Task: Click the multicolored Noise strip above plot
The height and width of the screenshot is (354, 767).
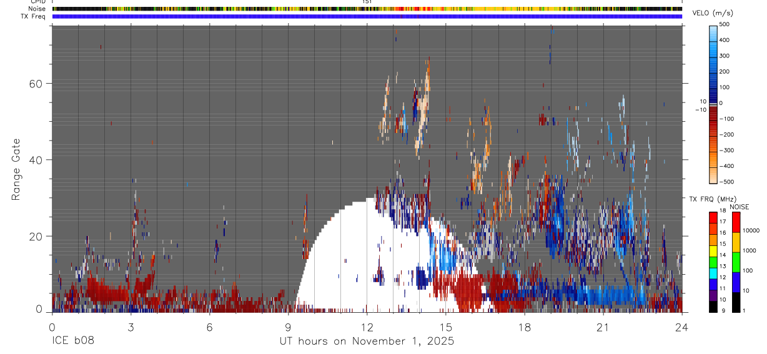Action: pos(367,9)
